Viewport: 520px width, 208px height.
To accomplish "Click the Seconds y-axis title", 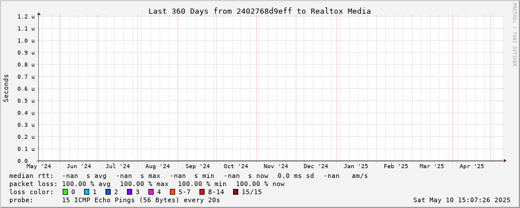I will tap(6, 88).
